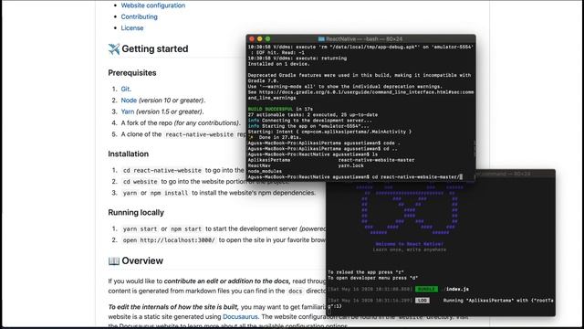Viewport: 584px width, 329px height.
Task: Click the book emoji beside Overview
Action: [x=114, y=260]
